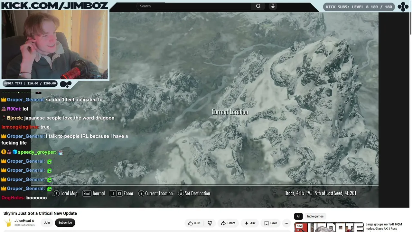
Task: Select the All filter chip
Action: 298,216
